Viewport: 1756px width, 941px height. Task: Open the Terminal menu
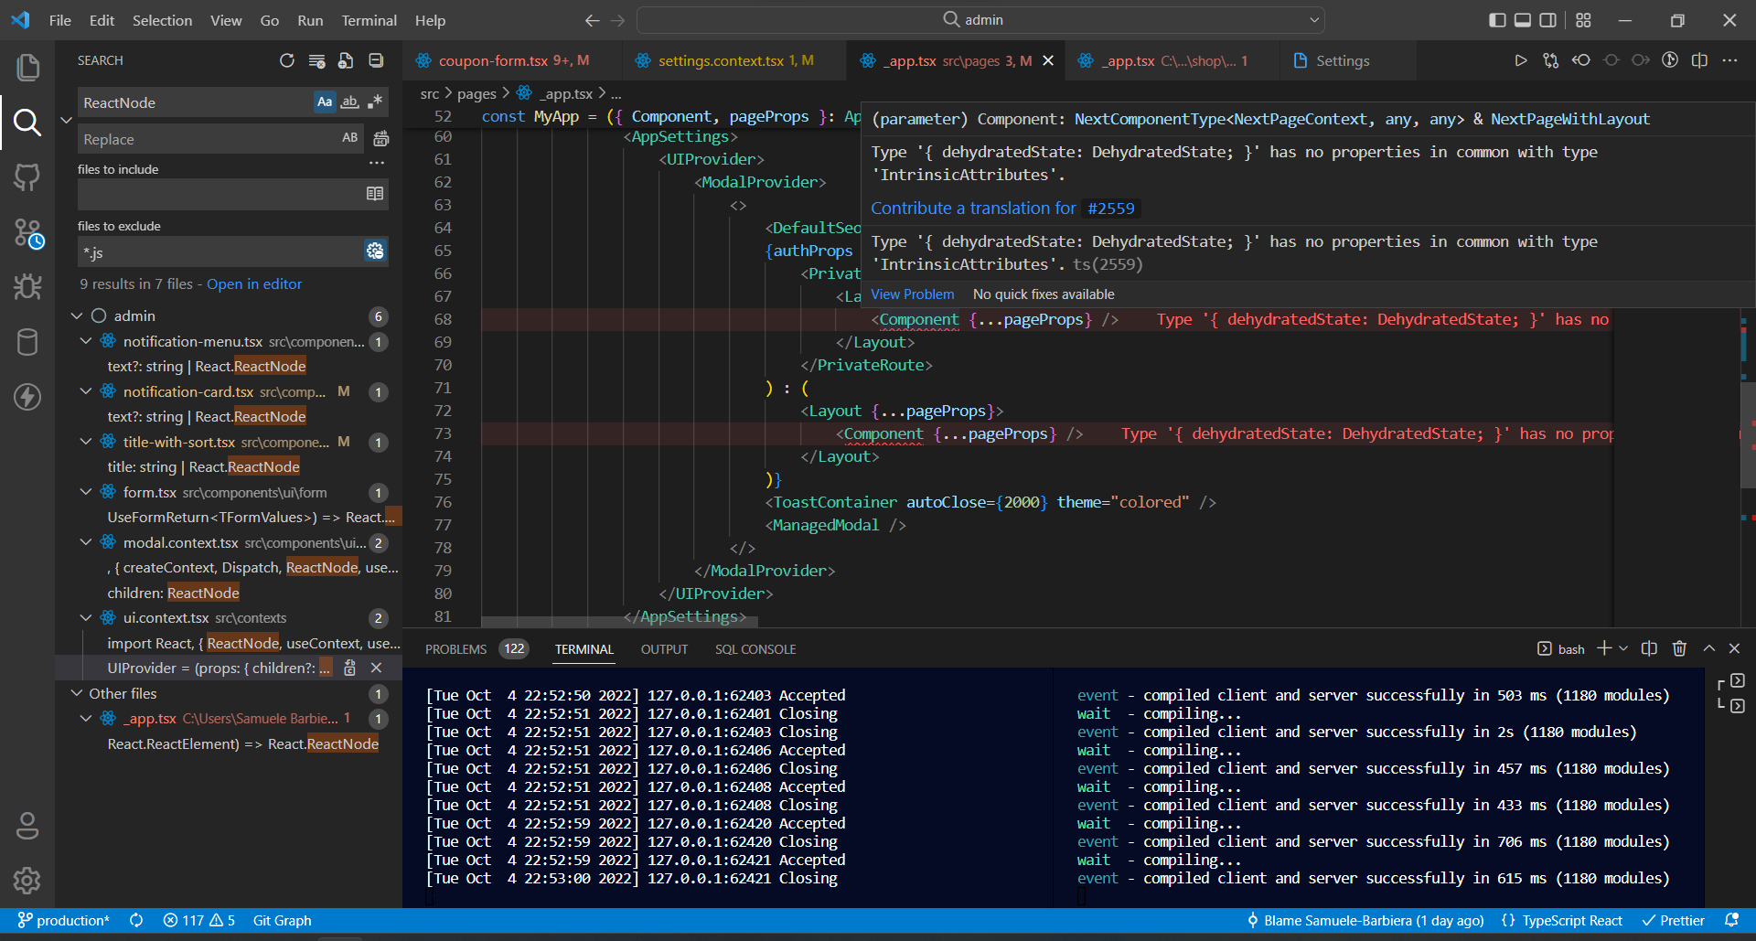click(x=369, y=20)
